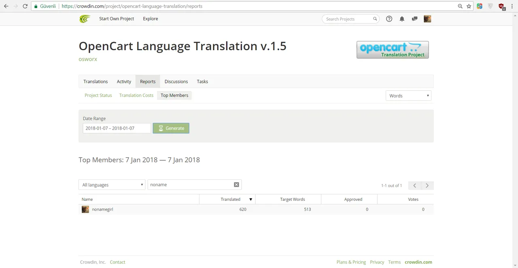Viewport: 518px width, 268px height.
Task: Switch to Translation Costs report
Action: click(x=136, y=95)
